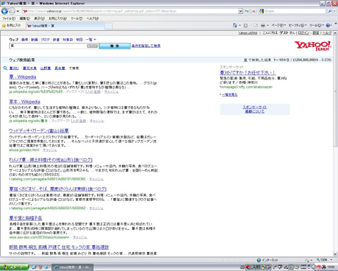Open the recent pages dropdown arrow

point(18,11)
